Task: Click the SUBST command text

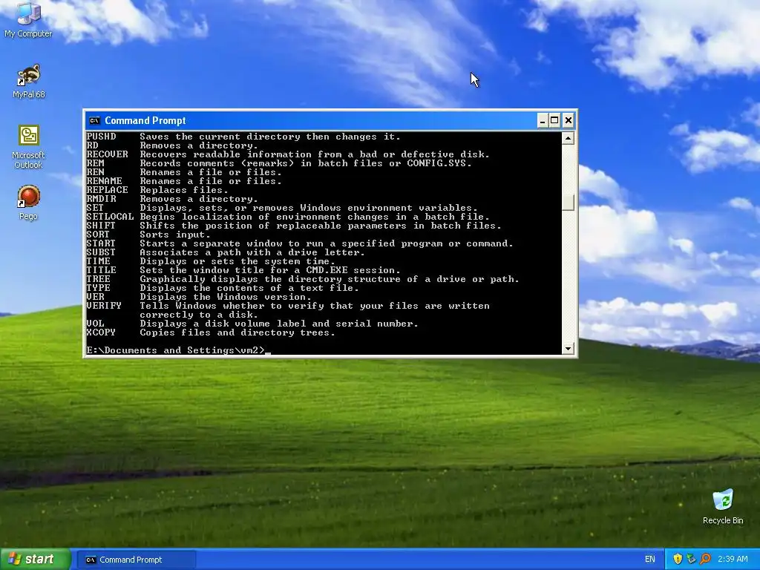Action: tap(101, 252)
